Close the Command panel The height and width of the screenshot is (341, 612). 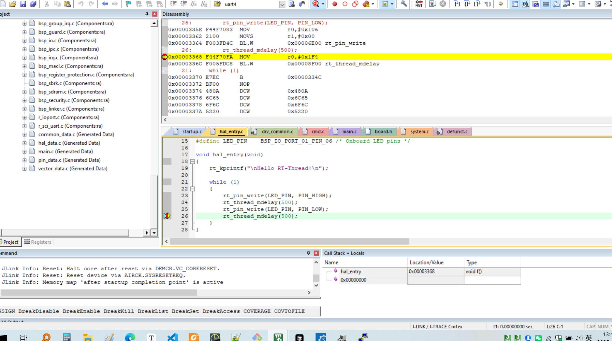tap(316, 253)
